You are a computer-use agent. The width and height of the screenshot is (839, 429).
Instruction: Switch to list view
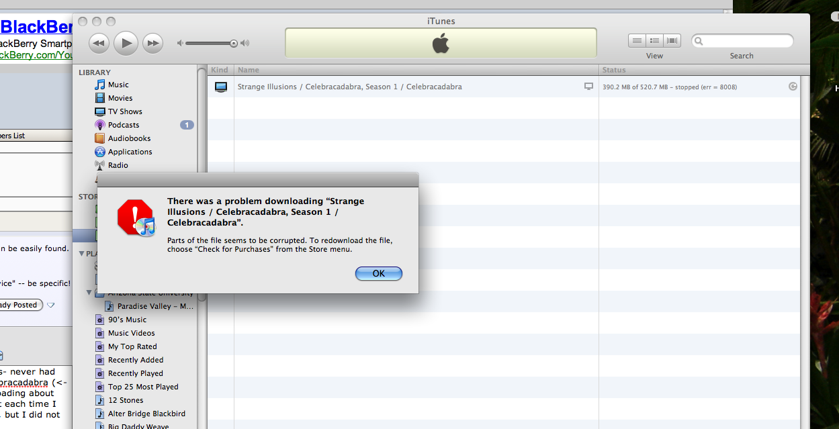tap(637, 40)
